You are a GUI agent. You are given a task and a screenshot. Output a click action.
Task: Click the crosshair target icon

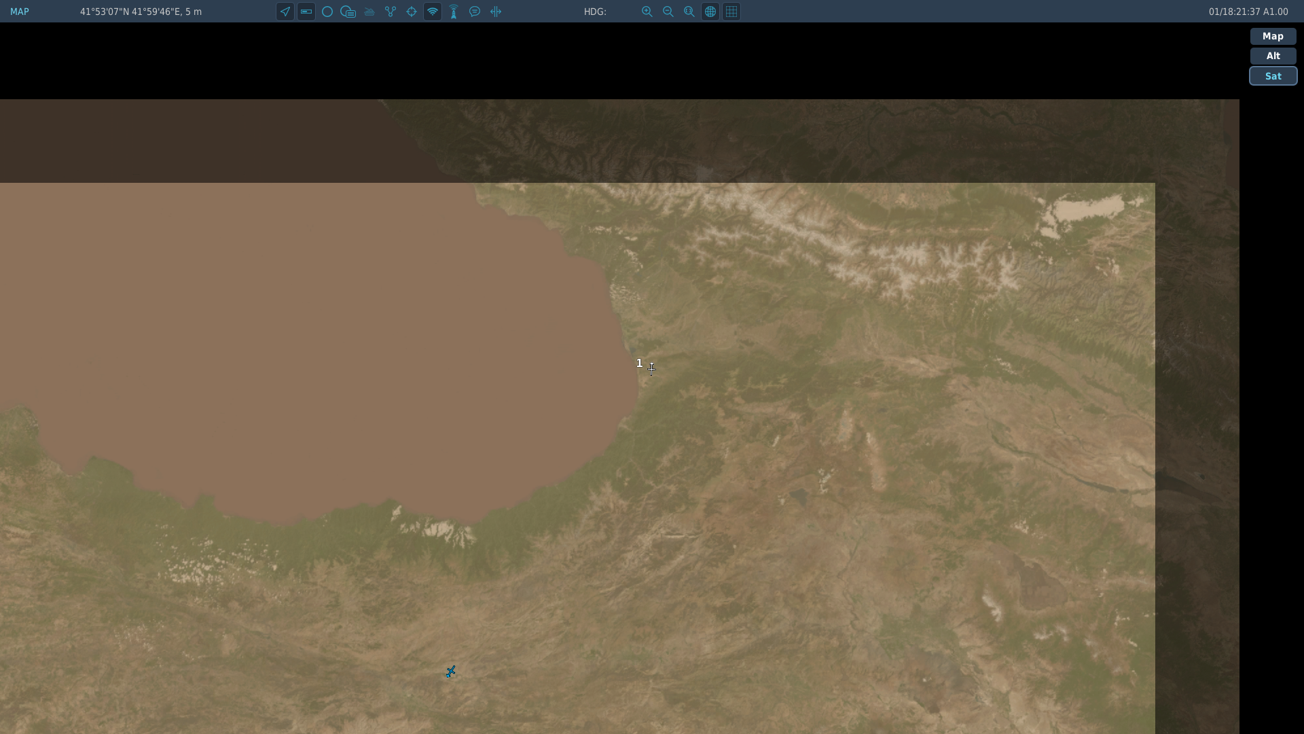412,12
